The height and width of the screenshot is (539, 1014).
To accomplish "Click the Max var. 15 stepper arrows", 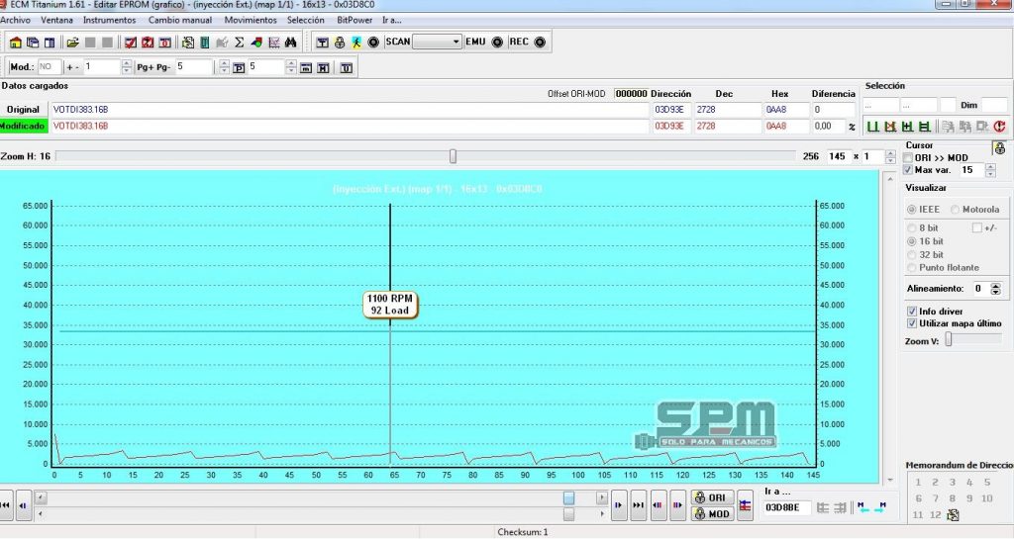I will 990,170.
